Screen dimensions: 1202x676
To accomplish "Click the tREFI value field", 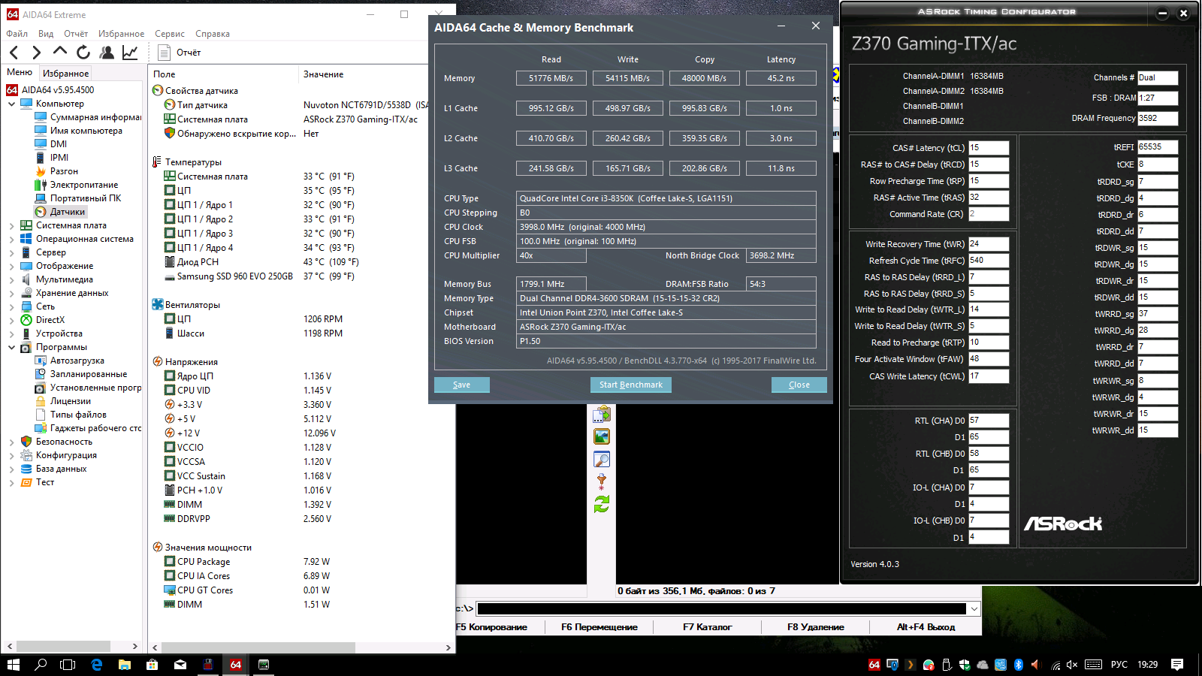I will pyautogui.click(x=1158, y=147).
